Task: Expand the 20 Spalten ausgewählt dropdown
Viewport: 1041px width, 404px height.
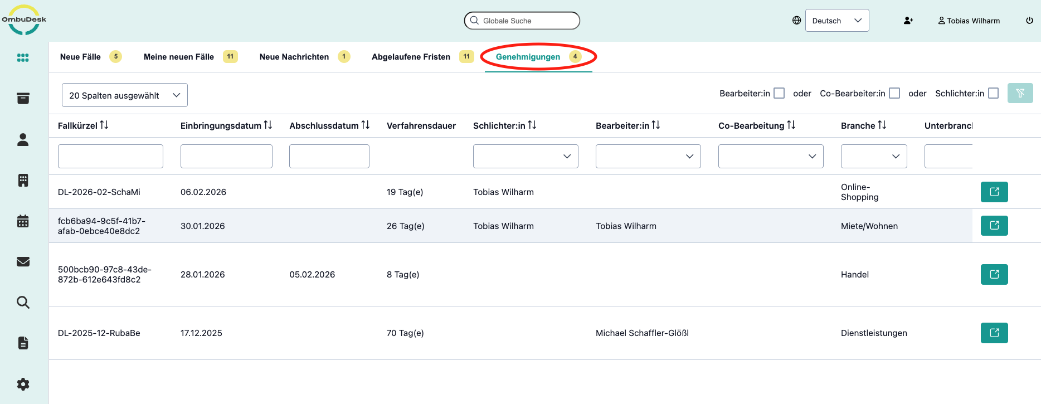Action: pyautogui.click(x=124, y=95)
